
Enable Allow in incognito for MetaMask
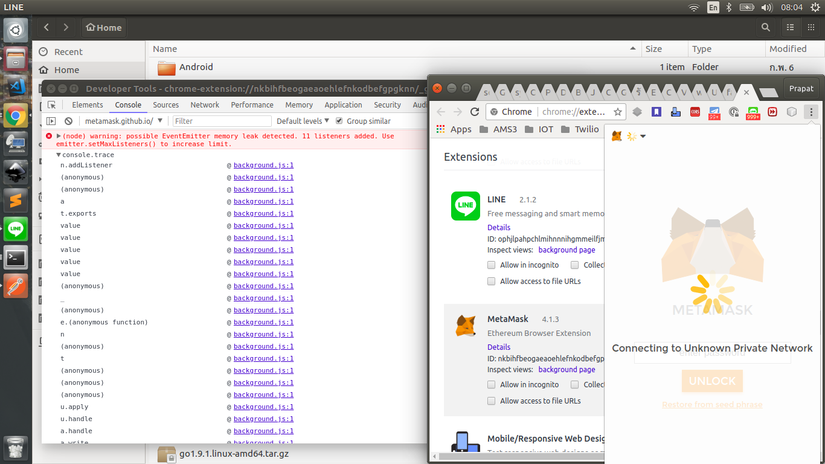pyautogui.click(x=492, y=384)
